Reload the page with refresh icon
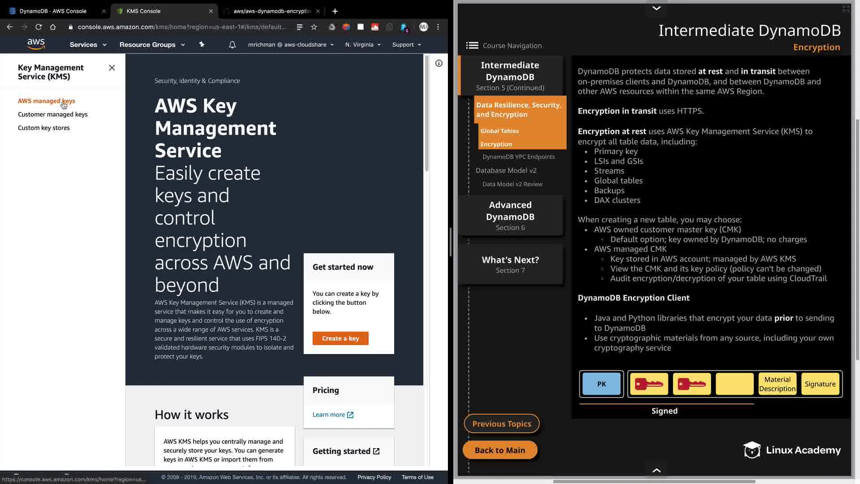The height and width of the screenshot is (484, 860). 39,27
